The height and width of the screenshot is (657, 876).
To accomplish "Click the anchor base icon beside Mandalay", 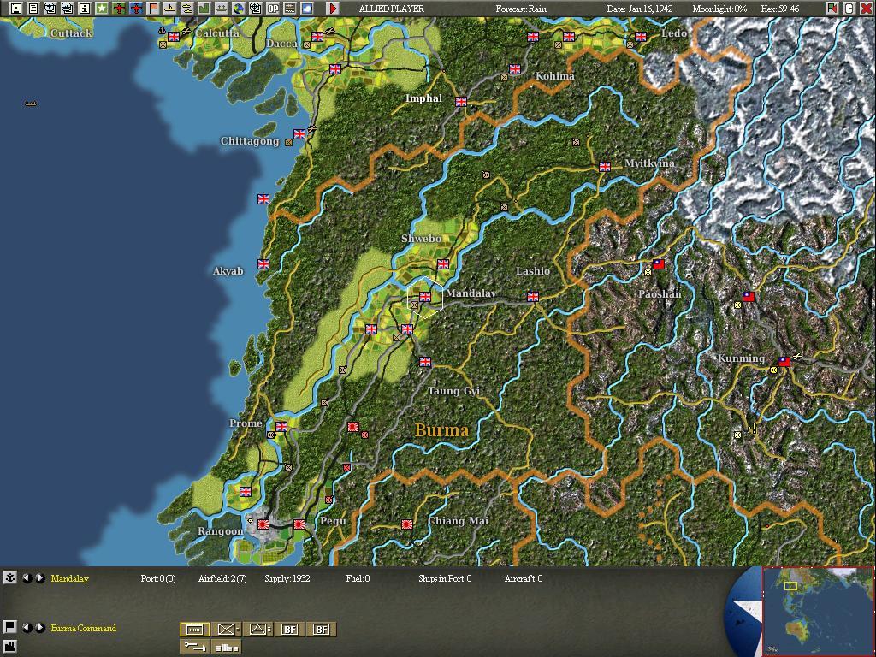I will click(x=9, y=577).
